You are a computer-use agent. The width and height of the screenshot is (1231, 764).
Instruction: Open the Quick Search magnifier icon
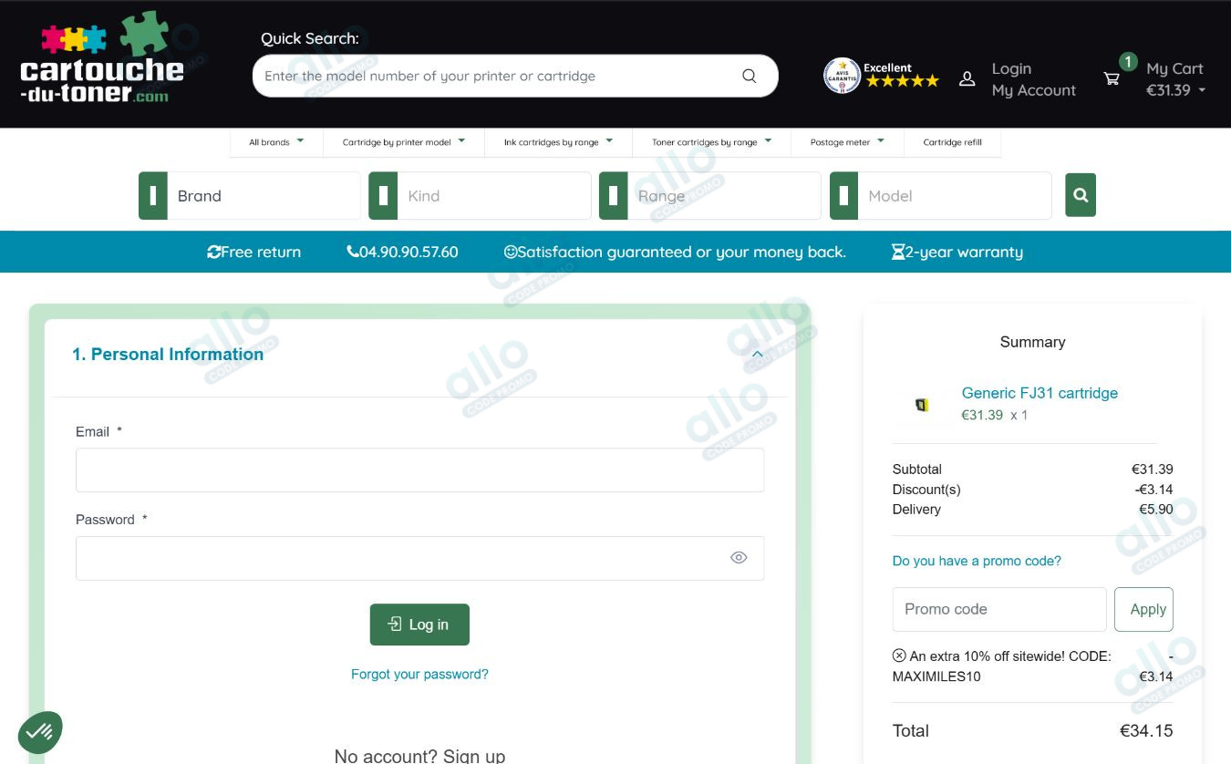[x=748, y=75]
